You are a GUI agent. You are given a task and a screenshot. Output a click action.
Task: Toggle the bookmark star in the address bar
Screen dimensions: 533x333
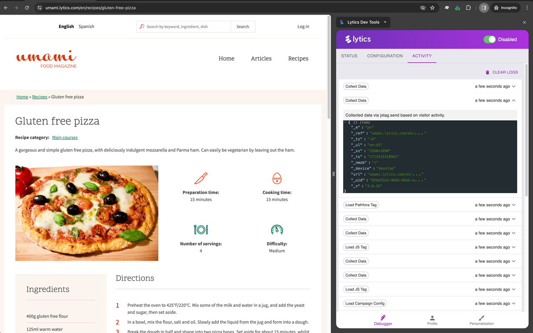tap(433, 7)
